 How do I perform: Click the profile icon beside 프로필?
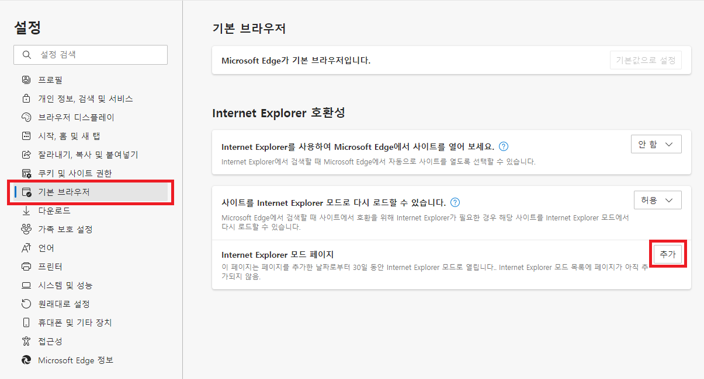coord(26,80)
